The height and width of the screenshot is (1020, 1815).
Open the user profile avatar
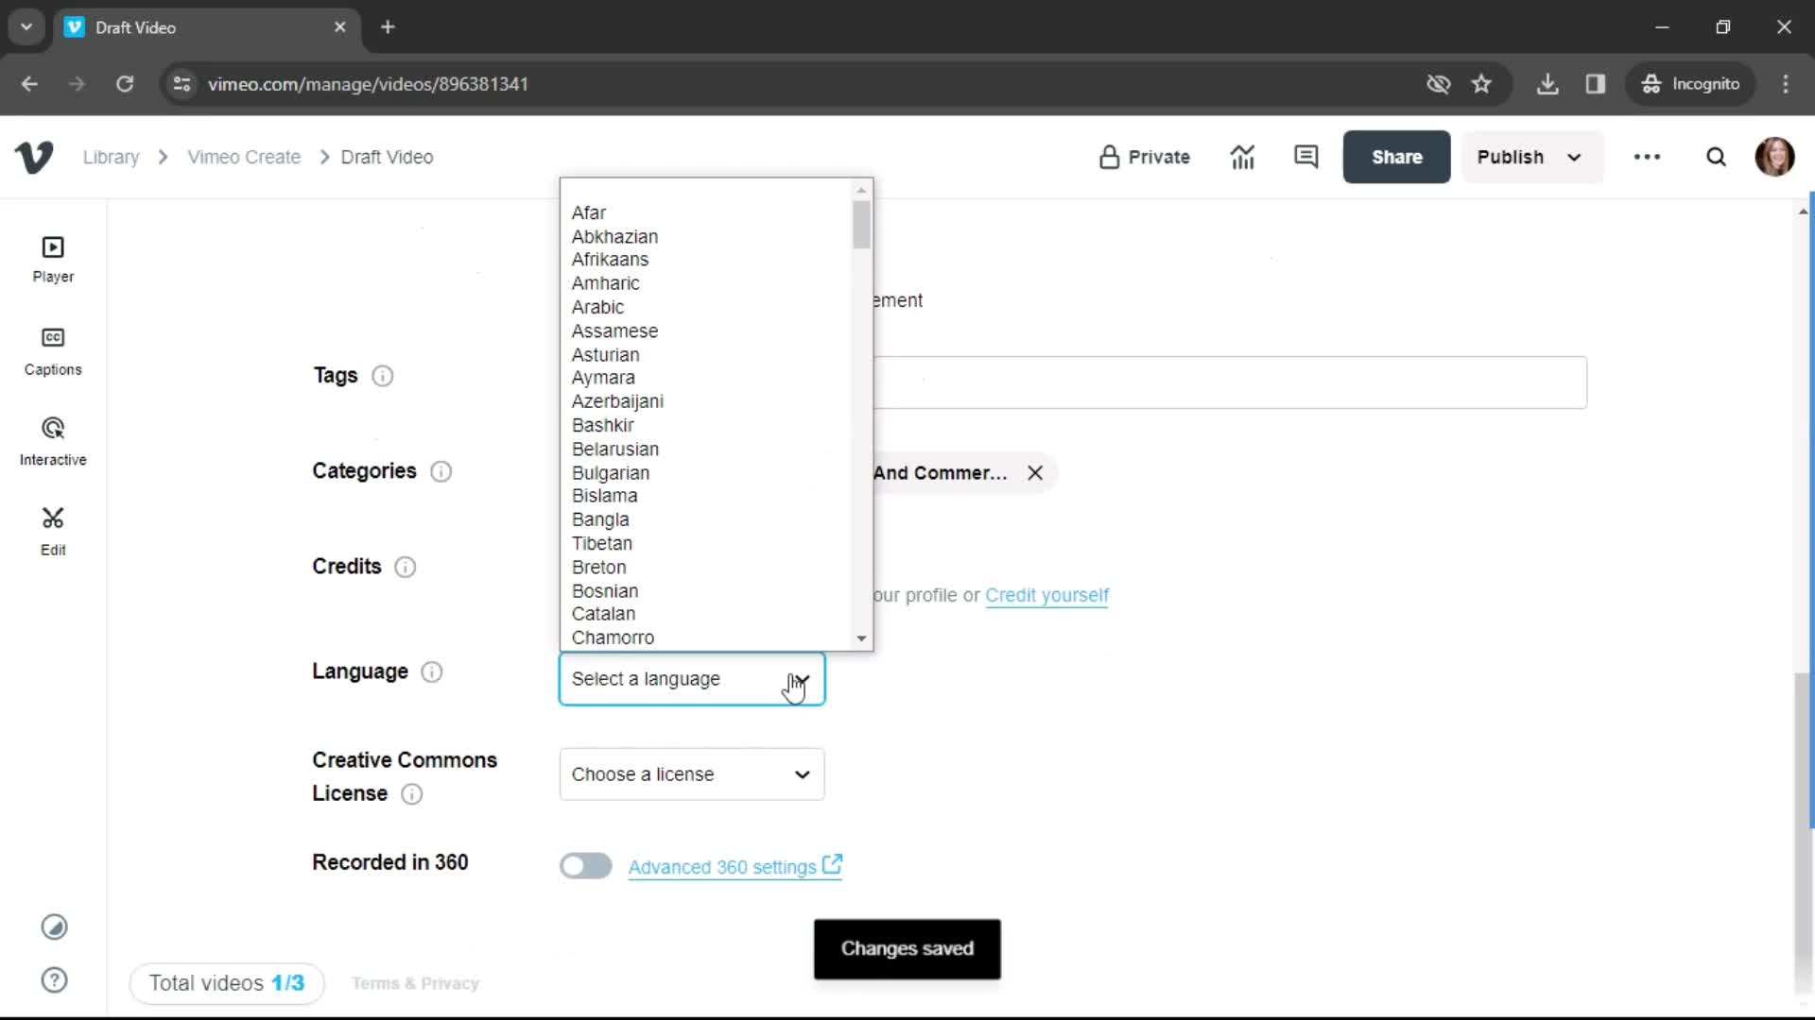click(1774, 157)
